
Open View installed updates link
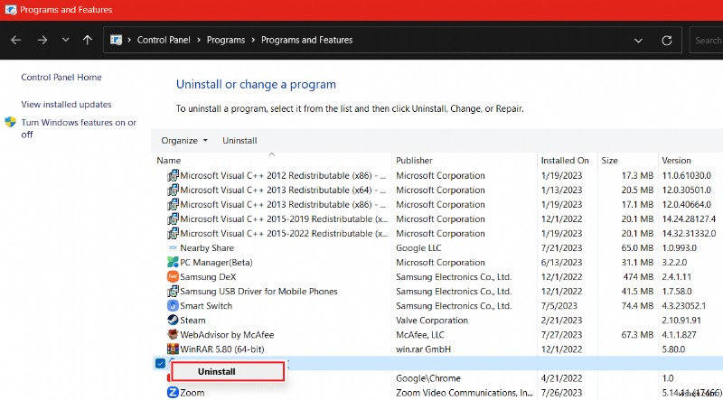[66, 104]
